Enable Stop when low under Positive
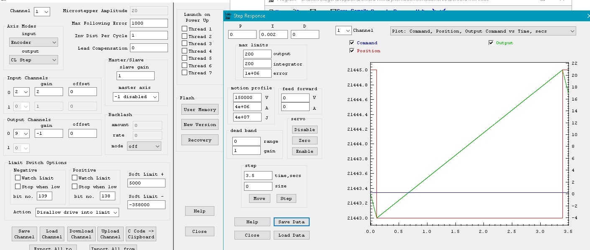 [75, 187]
